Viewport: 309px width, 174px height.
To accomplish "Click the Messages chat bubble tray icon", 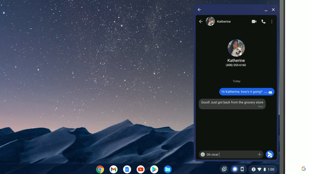I will tap(235, 169).
